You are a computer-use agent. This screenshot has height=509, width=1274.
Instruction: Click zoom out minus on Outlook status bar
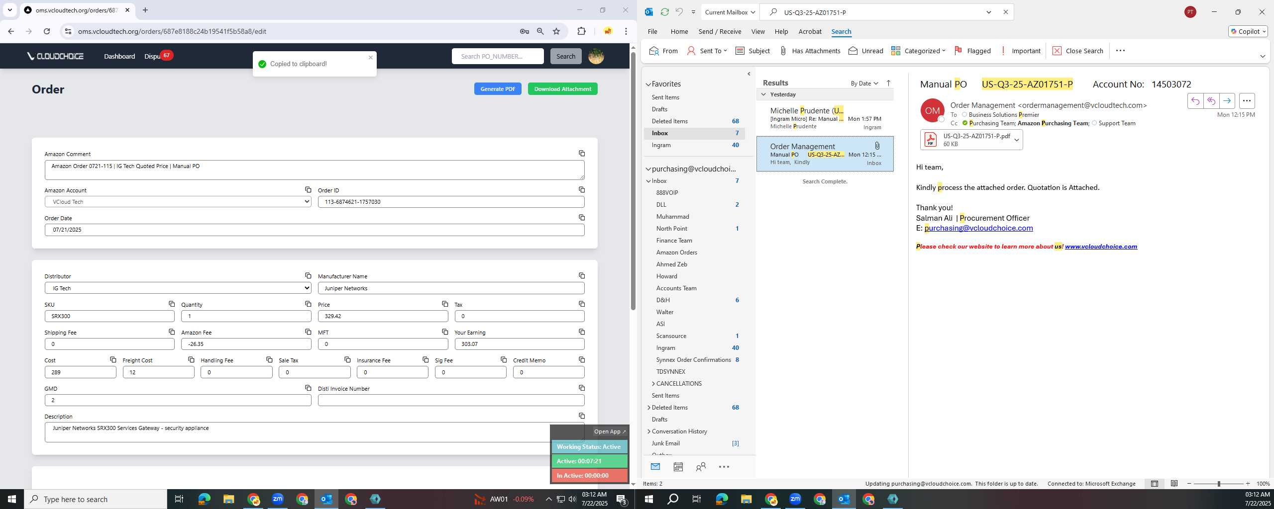[1189, 484]
